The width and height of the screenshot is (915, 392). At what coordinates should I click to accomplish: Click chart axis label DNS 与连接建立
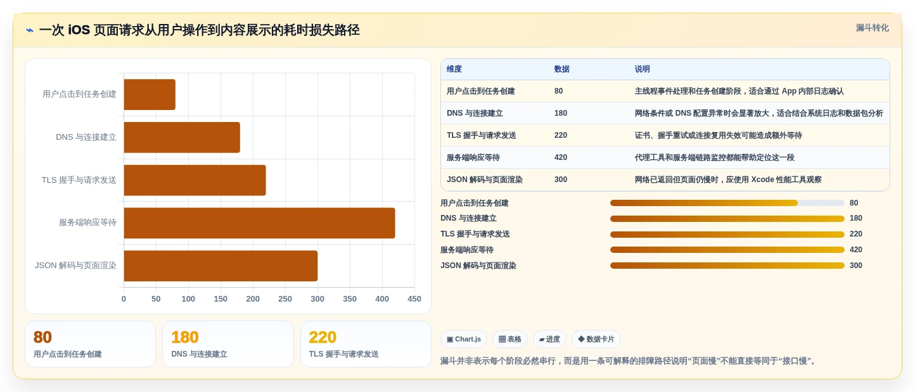86,137
